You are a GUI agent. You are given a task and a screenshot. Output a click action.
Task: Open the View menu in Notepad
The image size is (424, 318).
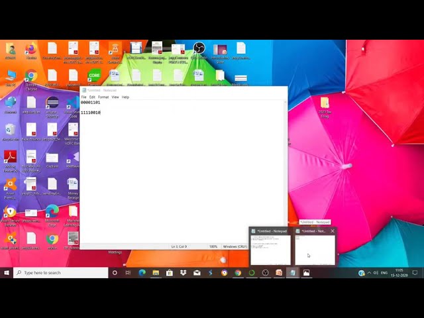[115, 97]
